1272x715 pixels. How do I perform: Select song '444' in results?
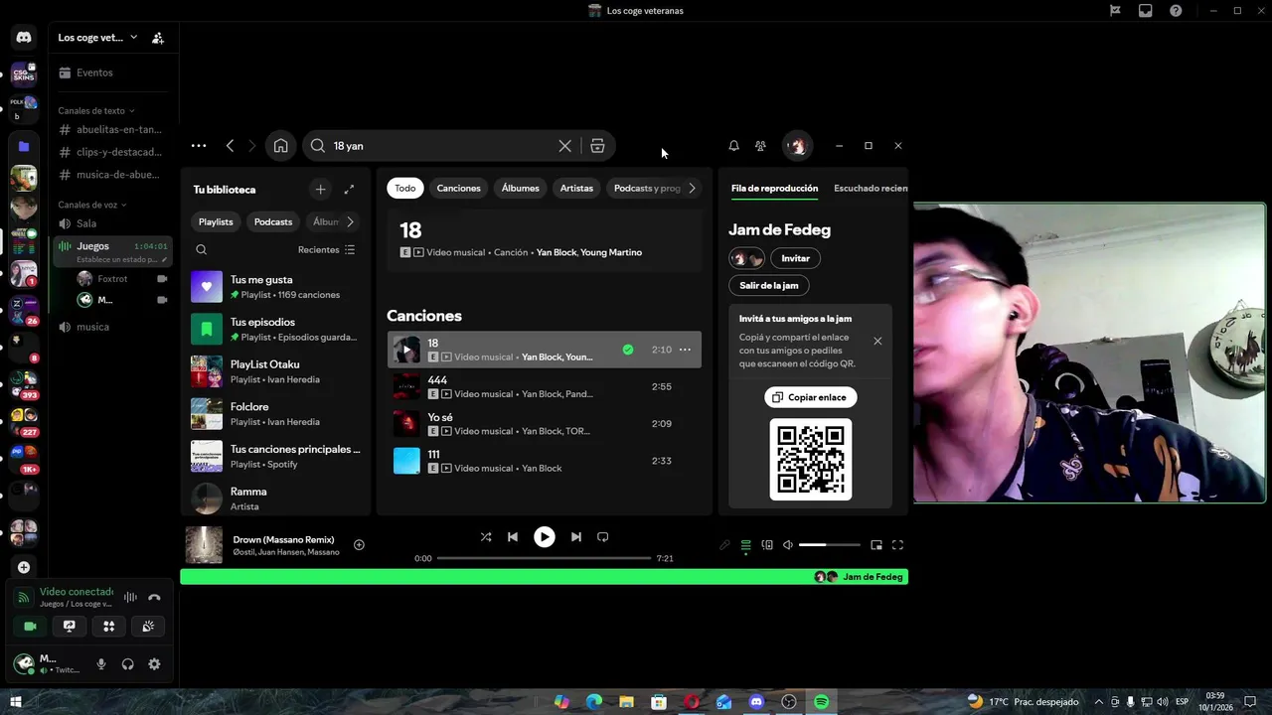click(x=544, y=386)
